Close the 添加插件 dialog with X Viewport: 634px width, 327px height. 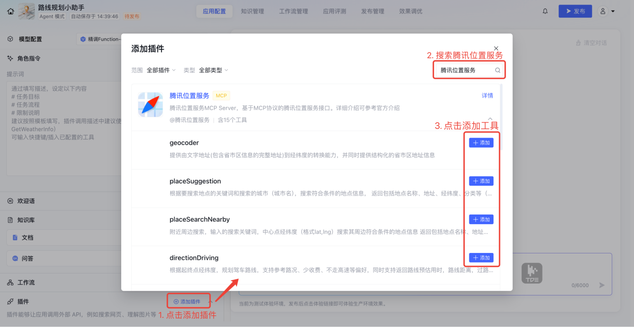pos(496,48)
